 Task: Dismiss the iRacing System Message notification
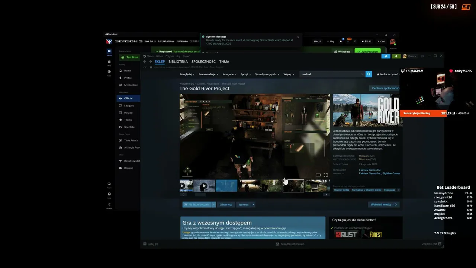click(x=298, y=37)
